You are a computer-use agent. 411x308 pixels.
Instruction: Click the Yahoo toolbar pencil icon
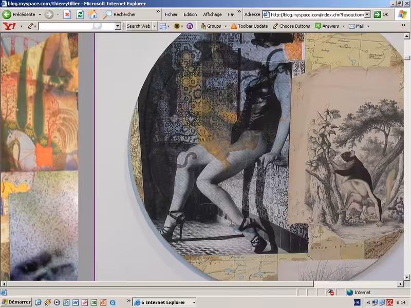click(31, 26)
